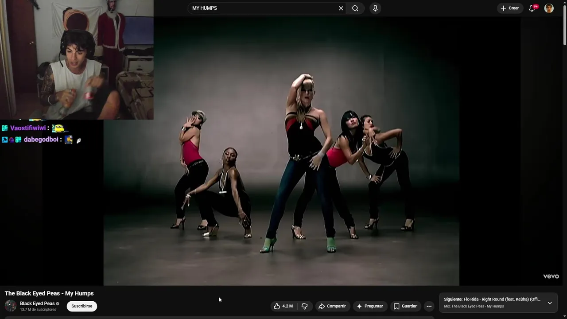Dislike the video with thumbs down
This screenshot has width=567, height=319.
pyautogui.click(x=305, y=306)
